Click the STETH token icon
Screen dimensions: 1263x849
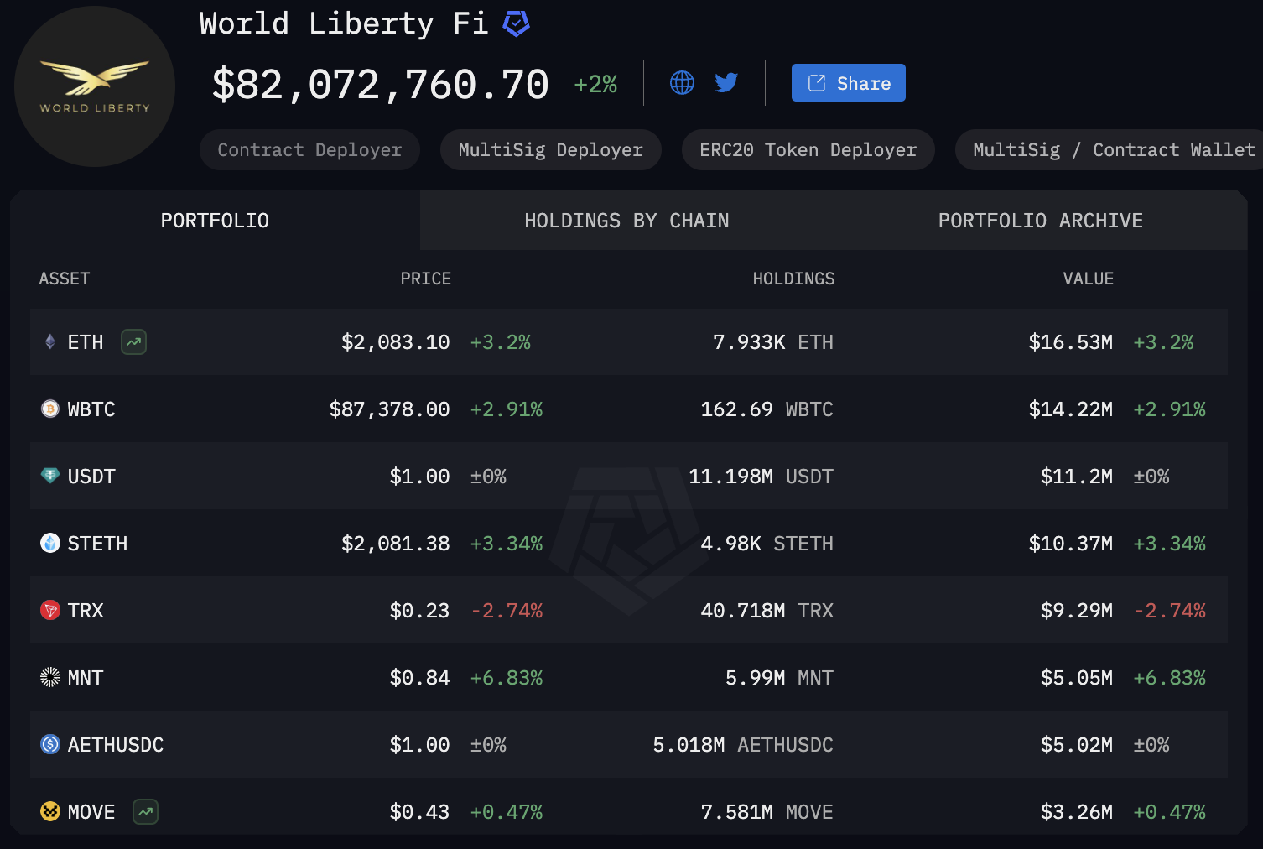(50, 544)
